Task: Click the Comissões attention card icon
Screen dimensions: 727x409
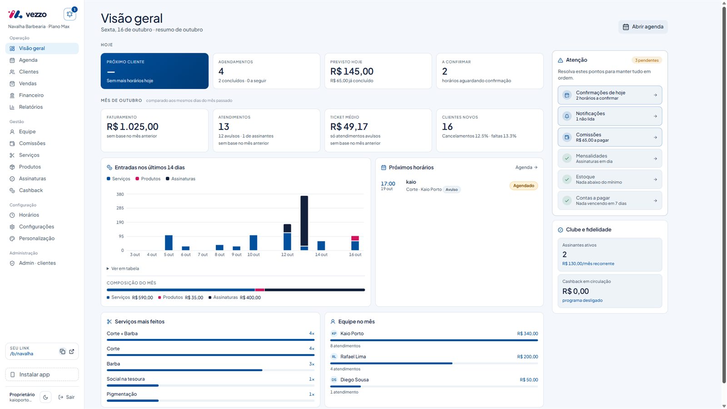Action: (567, 137)
